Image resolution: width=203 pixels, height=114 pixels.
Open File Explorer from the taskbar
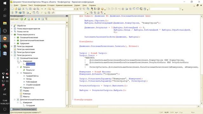[x=5, y=23]
